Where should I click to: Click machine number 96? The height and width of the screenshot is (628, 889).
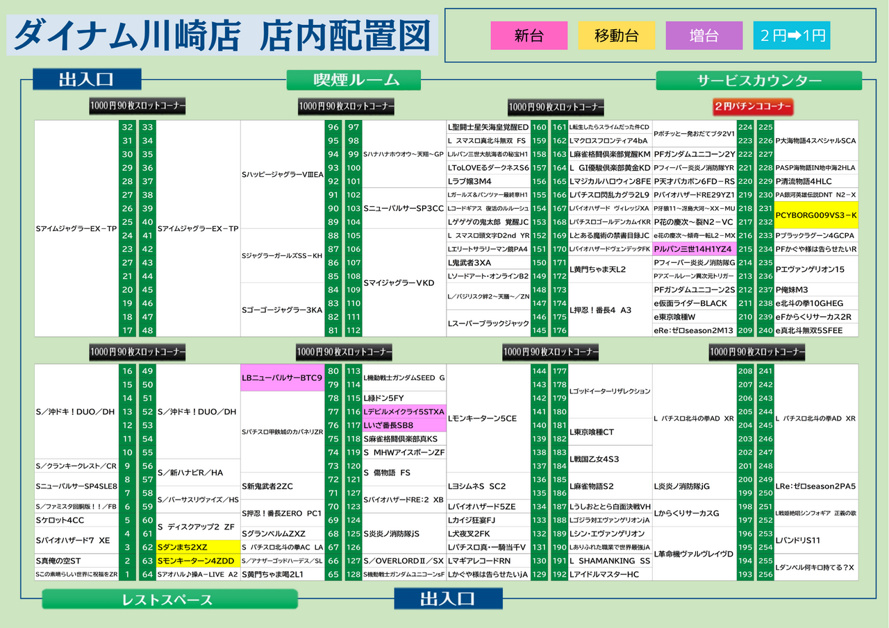(333, 127)
